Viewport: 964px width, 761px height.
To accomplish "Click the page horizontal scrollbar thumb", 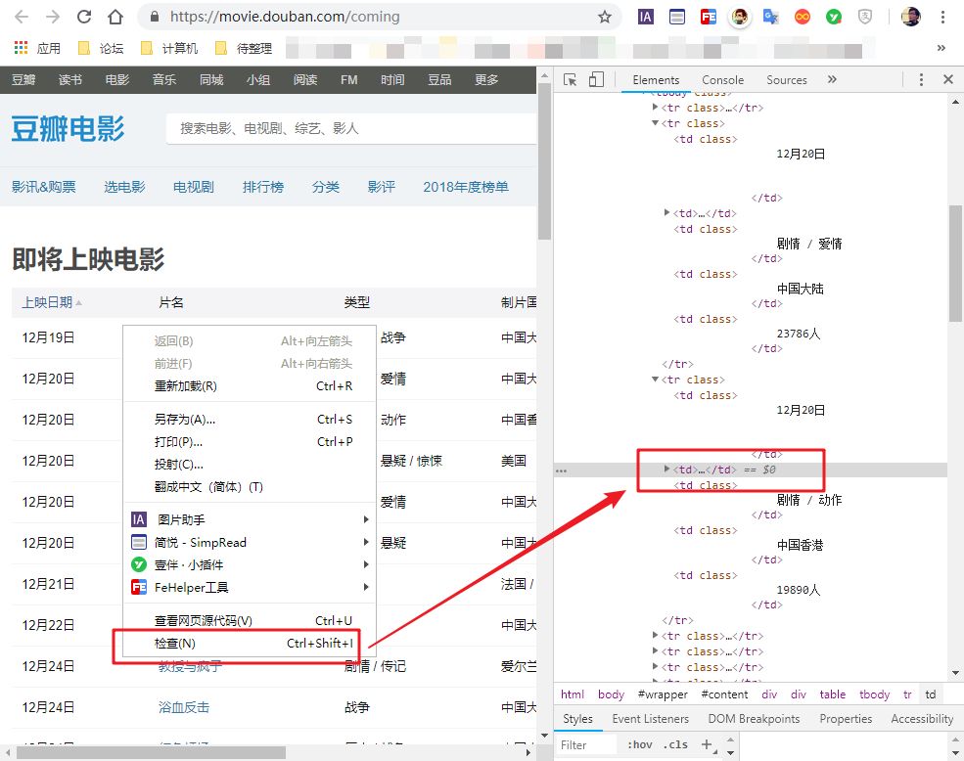I will coord(152,752).
